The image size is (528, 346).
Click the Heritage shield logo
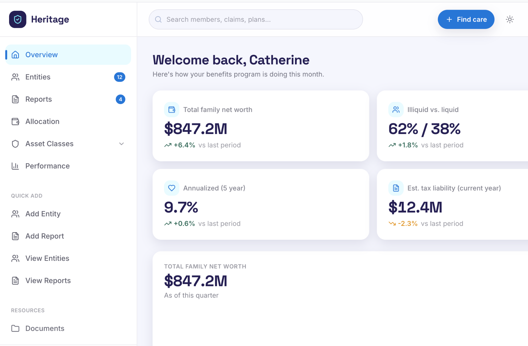tap(18, 19)
